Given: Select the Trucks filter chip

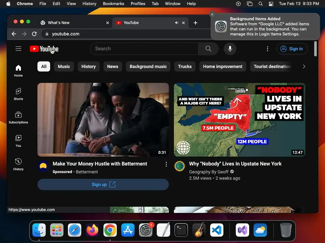Looking at the screenshot, I should click(185, 66).
